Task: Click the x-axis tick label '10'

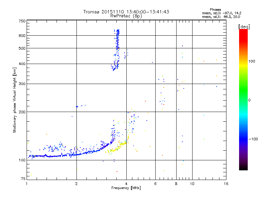Action: tap(192, 184)
